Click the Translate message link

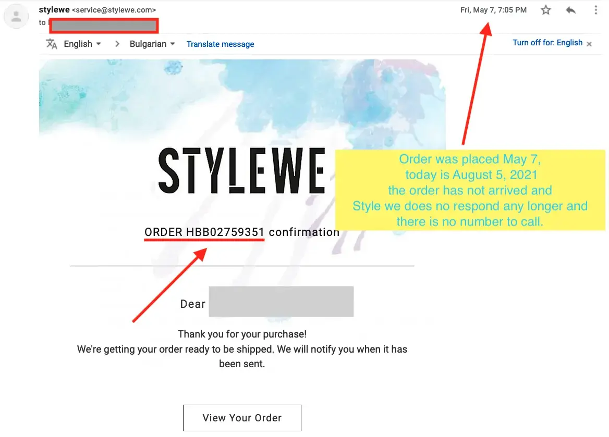220,44
